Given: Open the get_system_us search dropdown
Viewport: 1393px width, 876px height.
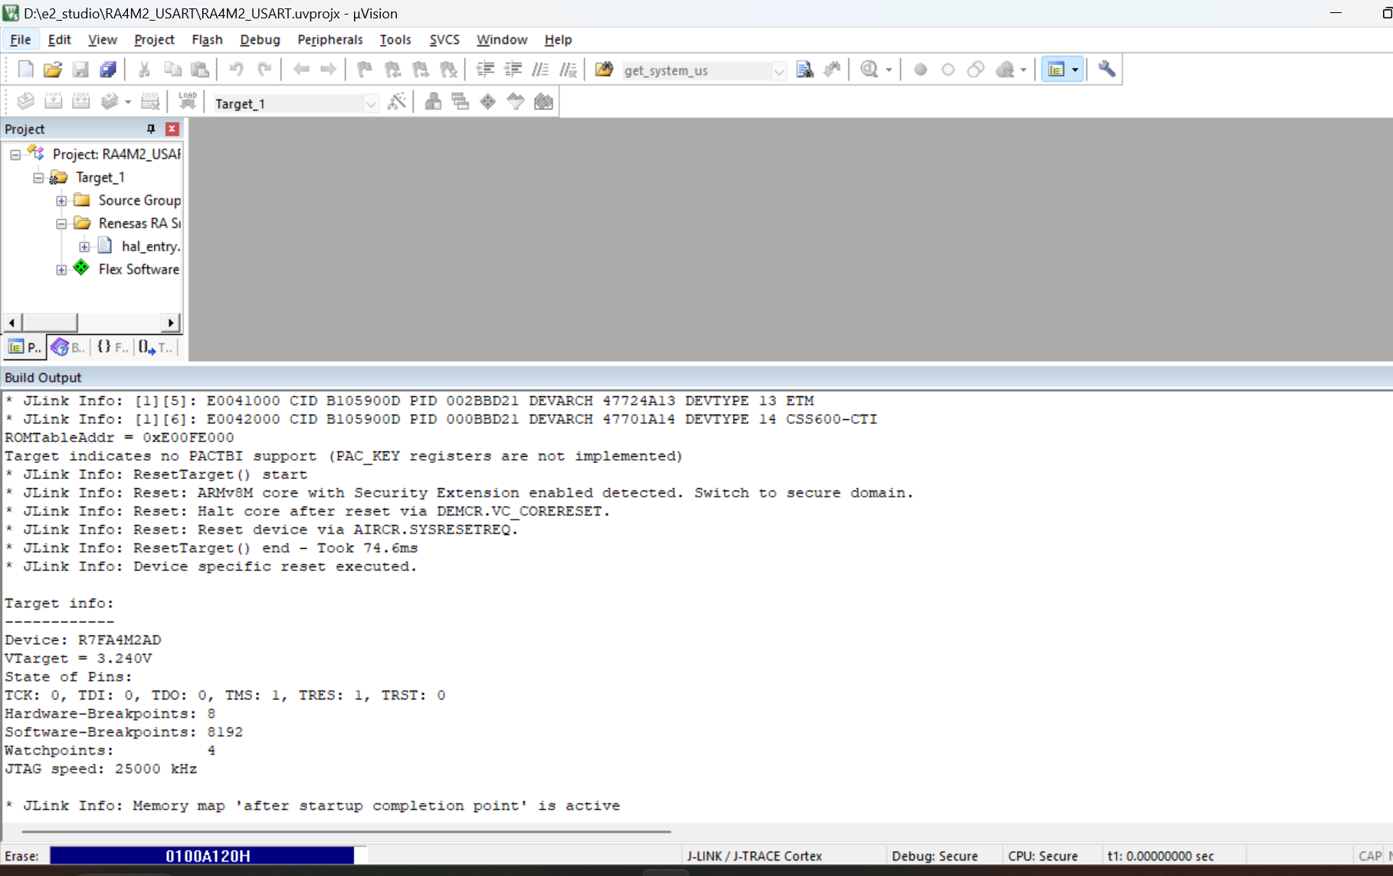Looking at the screenshot, I should [778, 71].
